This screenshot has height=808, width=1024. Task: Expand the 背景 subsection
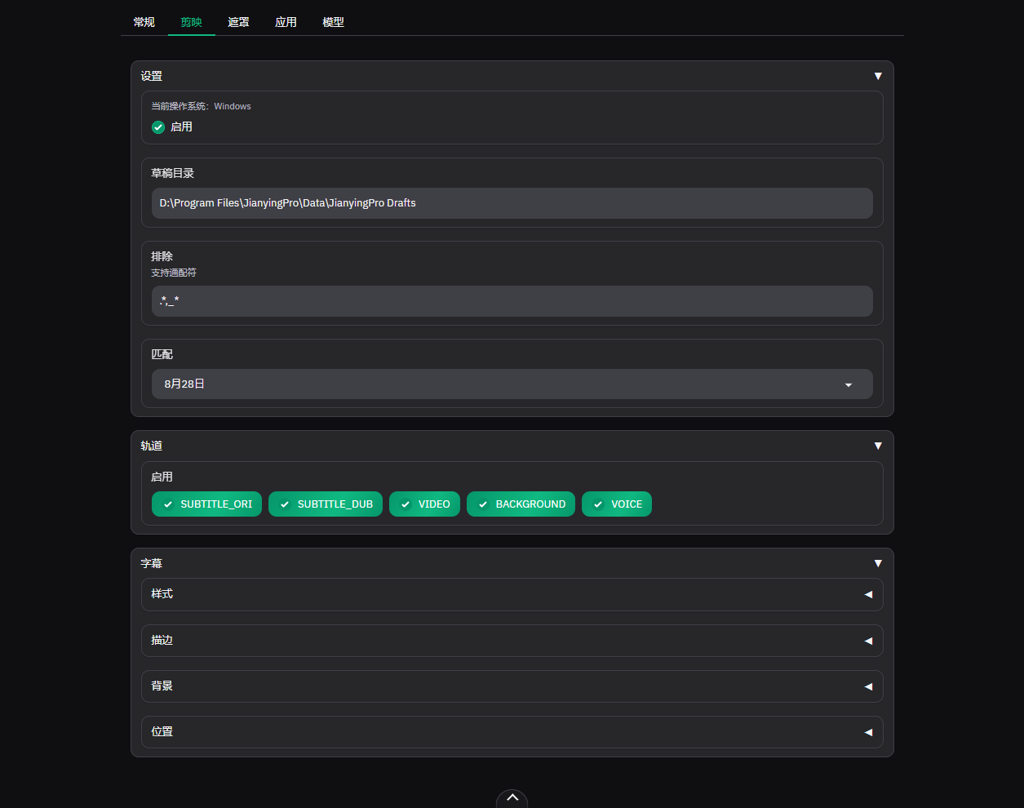pyautogui.click(x=512, y=686)
